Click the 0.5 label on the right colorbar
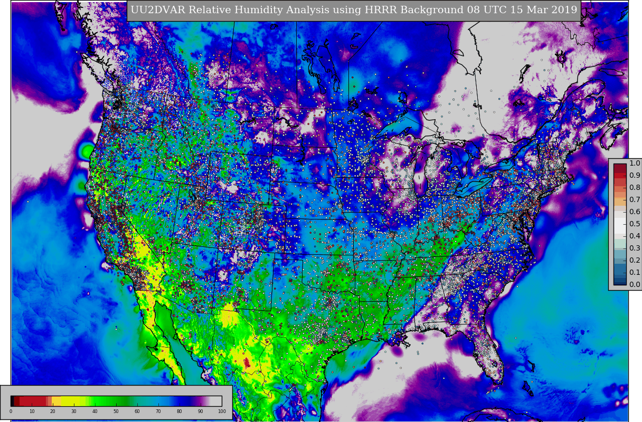Viewport: 642px width, 422px height. 635,224
